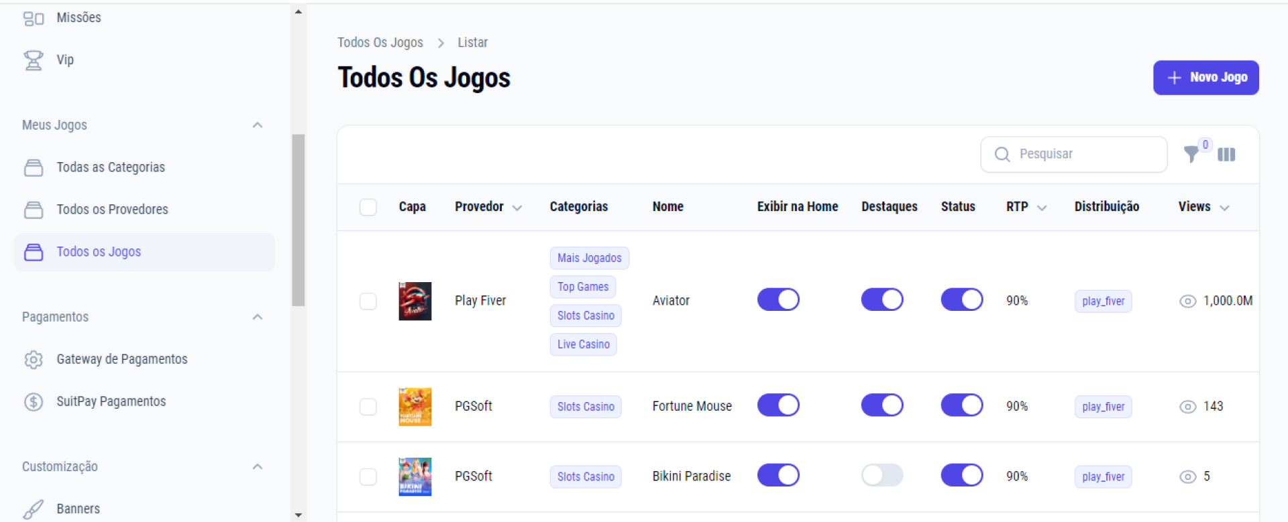Collapse the Pagamentos sidebar section
Image resolution: width=1288 pixels, height=522 pixels.
coord(258,317)
